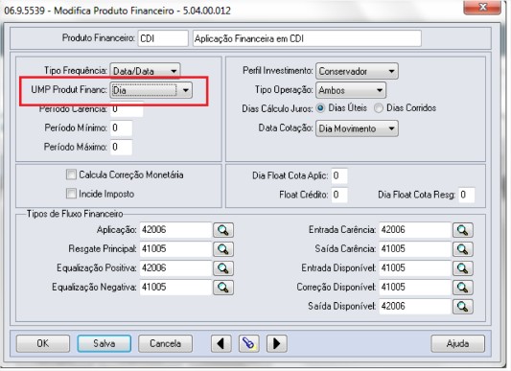
Task: Open the Tipo Operação dropdown
Action: click(351, 90)
